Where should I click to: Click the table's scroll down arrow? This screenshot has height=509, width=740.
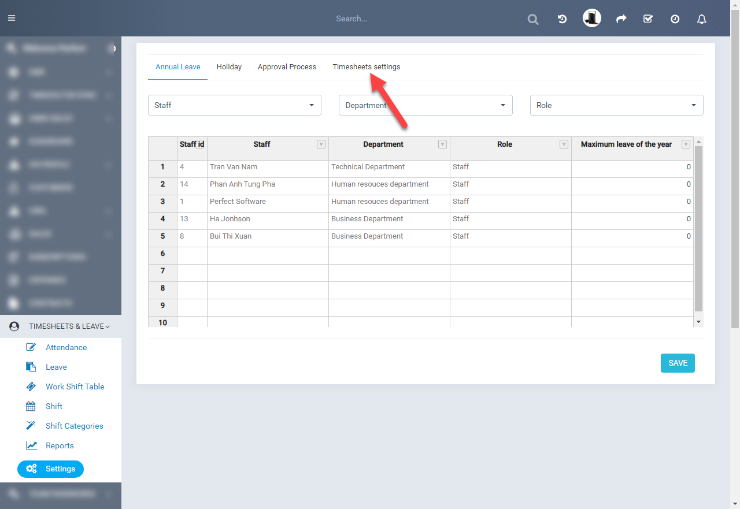point(698,321)
